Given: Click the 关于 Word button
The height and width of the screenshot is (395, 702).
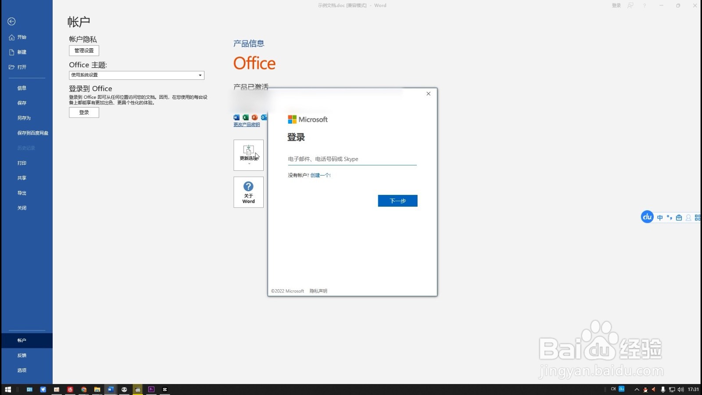Looking at the screenshot, I should point(248,192).
